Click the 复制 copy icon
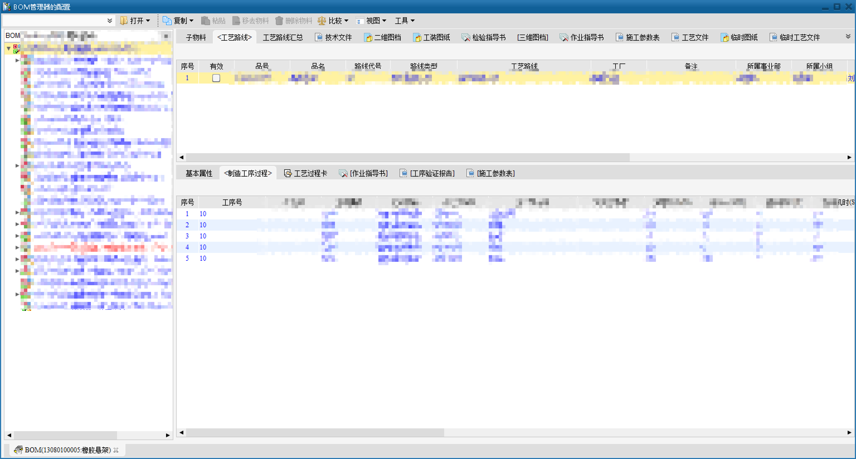The width and height of the screenshot is (856, 459). coord(166,21)
